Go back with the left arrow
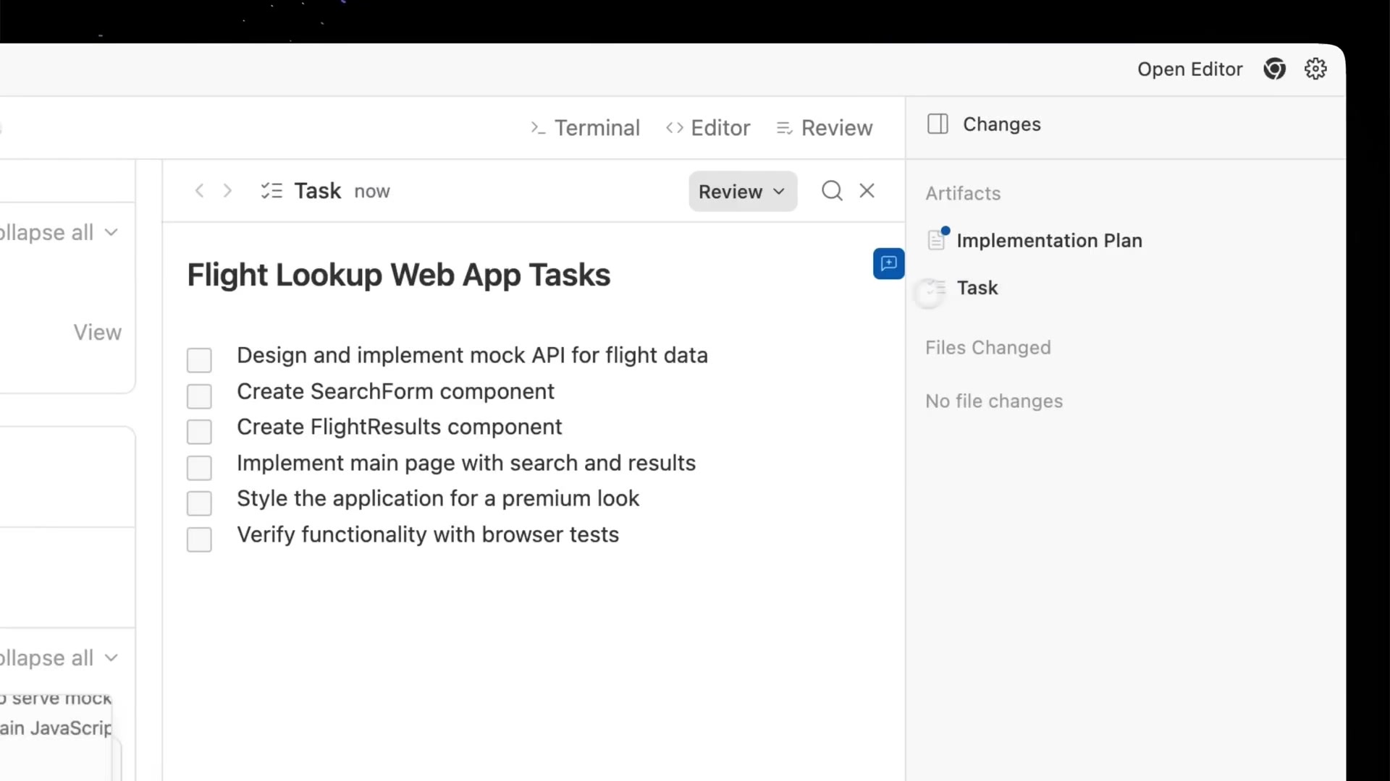Screen dimensions: 1390x781 click(x=199, y=191)
